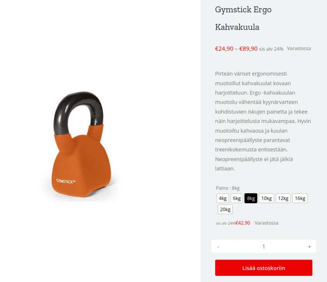Viewport: 327px width, 282px height.
Task: Click the Varastossa label below weight options
Action: (x=266, y=223)
